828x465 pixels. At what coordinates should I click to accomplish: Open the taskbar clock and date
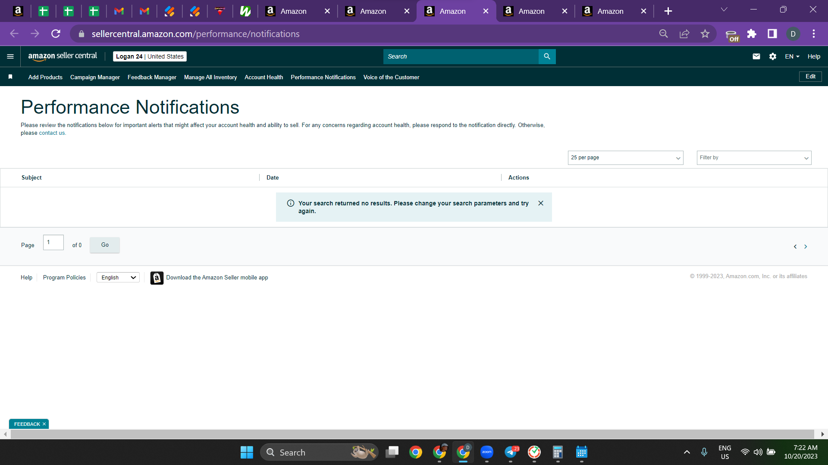pos(801,452)
